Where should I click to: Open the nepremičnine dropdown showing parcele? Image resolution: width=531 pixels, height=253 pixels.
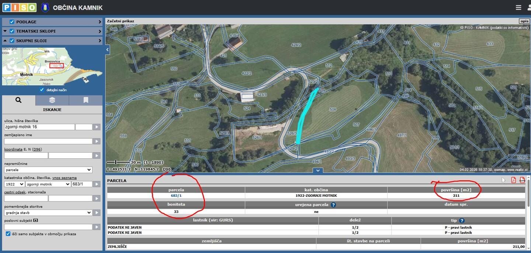click(x=48, y=170)
